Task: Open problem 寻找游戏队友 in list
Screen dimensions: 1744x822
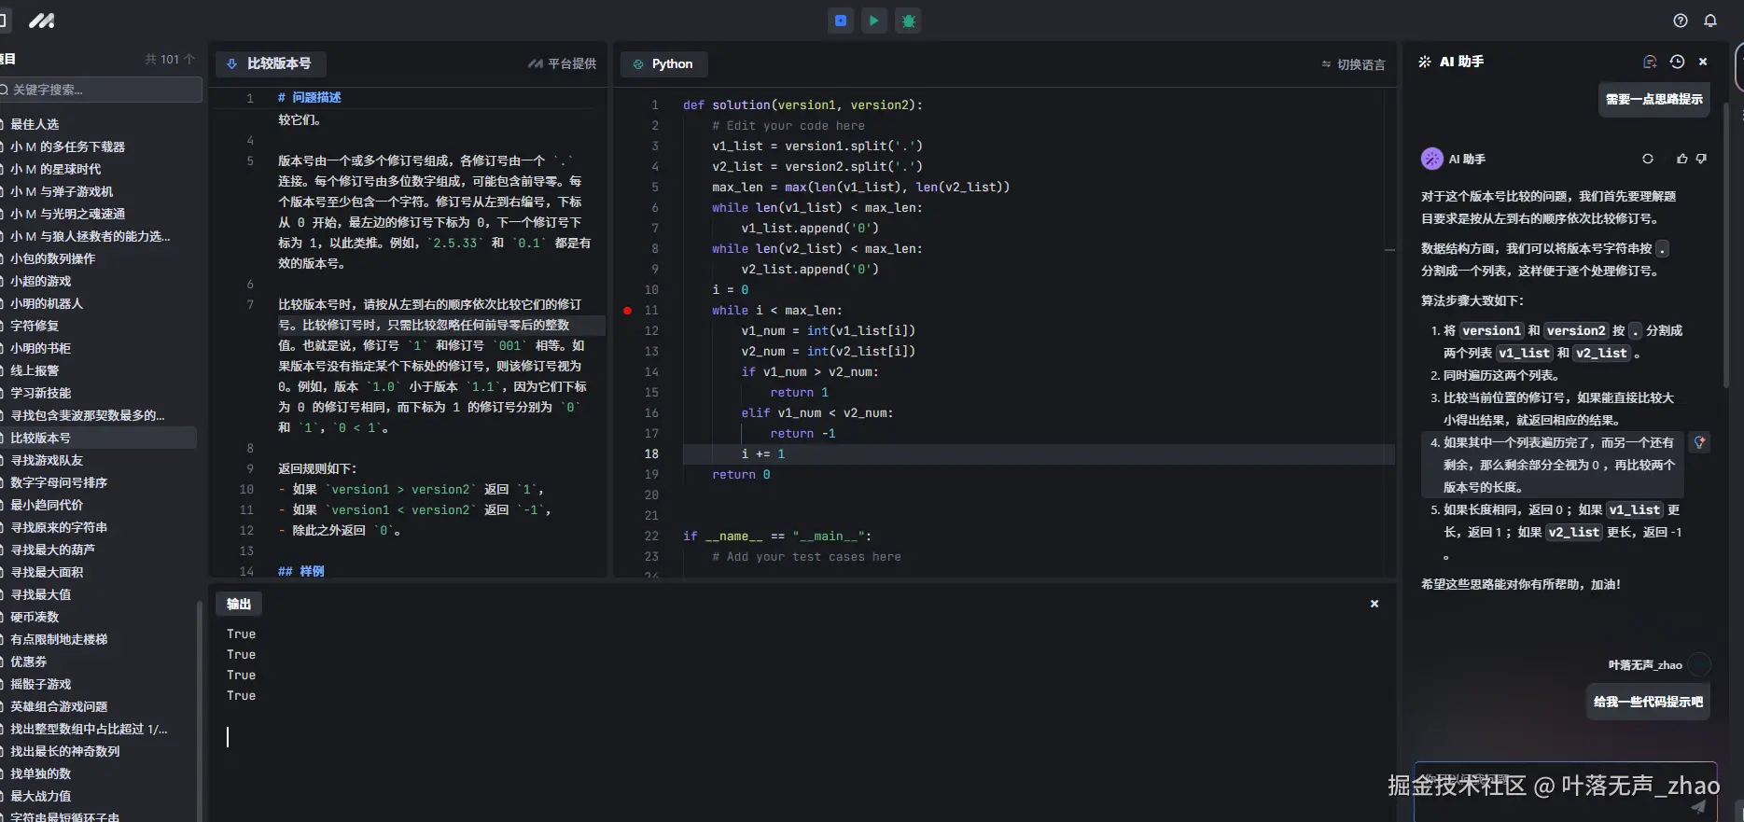Action: pyautogui.click(x=47, y=460)
